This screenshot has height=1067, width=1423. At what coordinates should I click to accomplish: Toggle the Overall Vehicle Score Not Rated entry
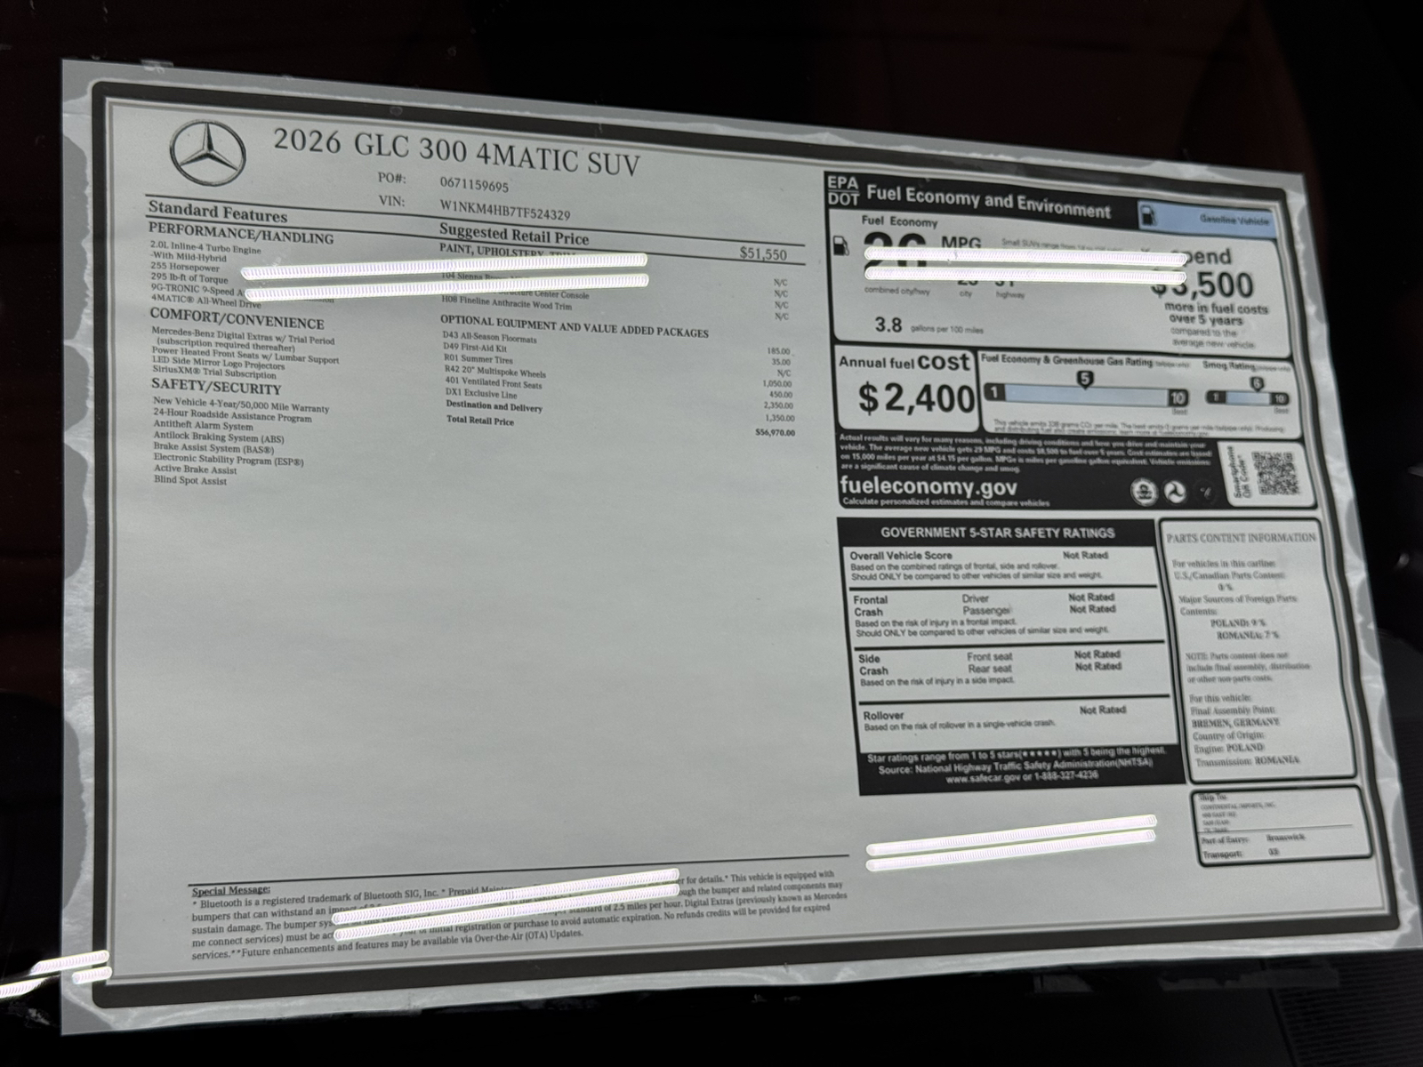point(1085,554)
